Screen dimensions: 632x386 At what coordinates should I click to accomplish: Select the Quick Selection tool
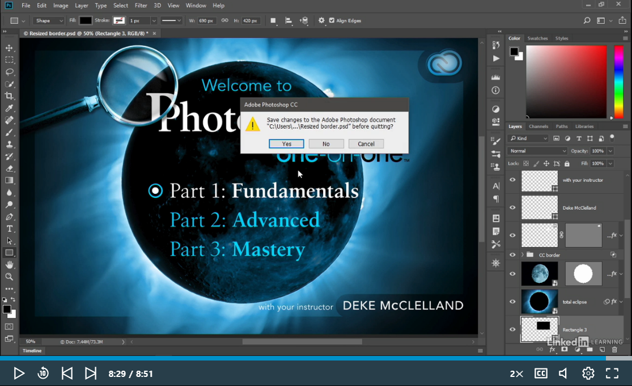(9, 84)
